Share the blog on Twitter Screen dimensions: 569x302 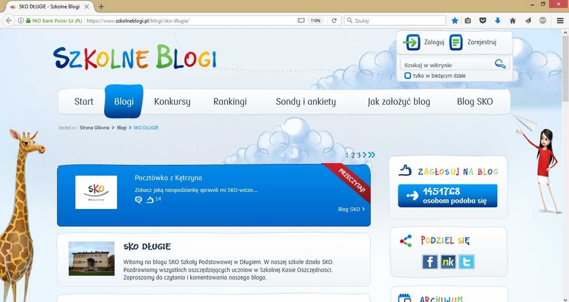[x=466, y=262]
